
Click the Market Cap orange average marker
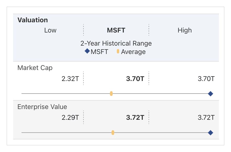tap(111, 94)
